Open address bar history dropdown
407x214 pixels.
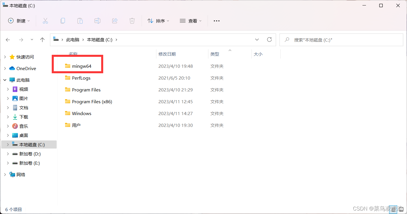pos(257,40)
